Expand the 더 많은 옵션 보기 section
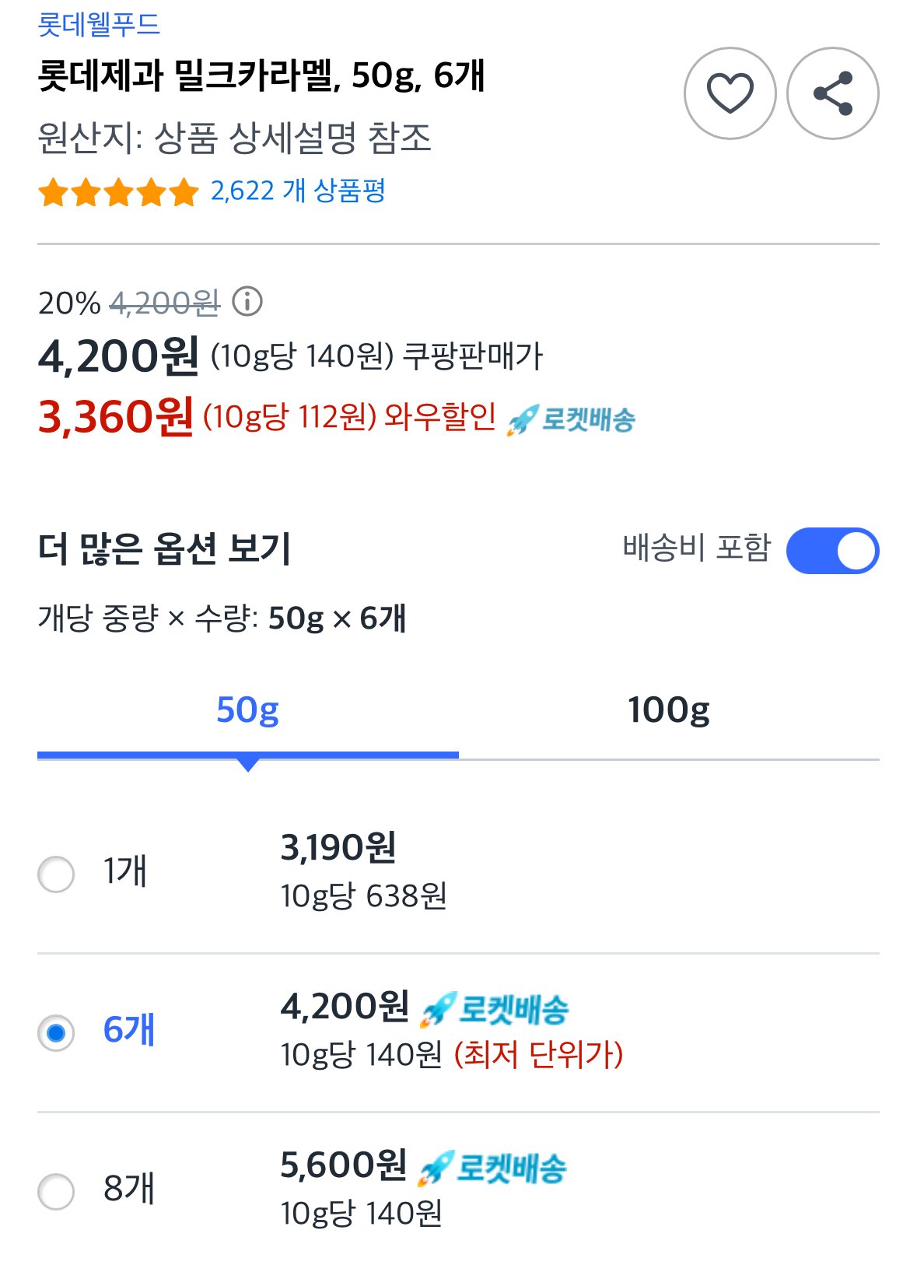This screenshot has width=917, height=1279. [x=164, y=549]
